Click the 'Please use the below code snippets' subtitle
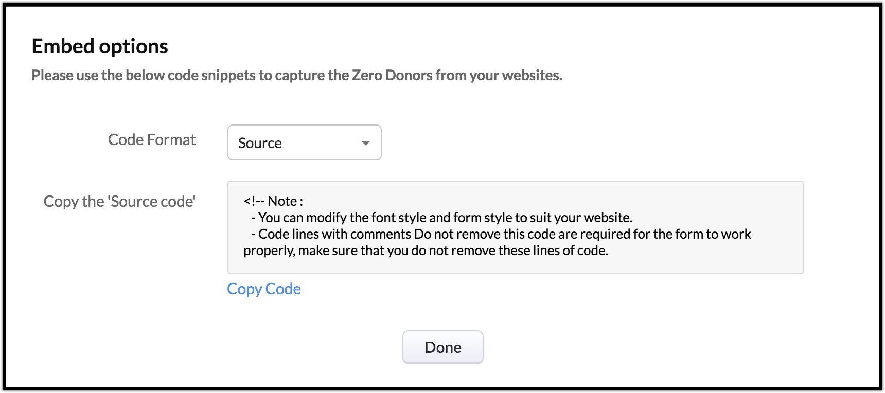The height and width of the screenshot is (393, 885). pos(296,75)
